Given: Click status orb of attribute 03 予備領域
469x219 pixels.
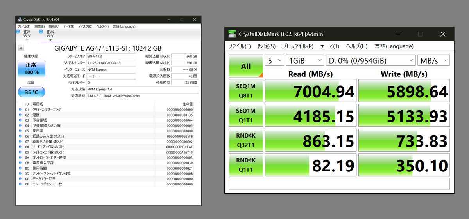Looking at the screenshot, I should tap(21, 120).
